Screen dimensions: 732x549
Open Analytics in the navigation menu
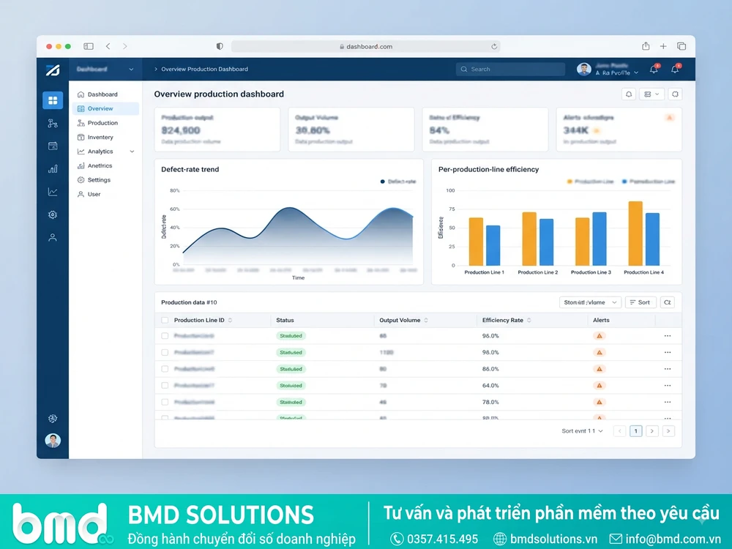pyautogui.click(x=100, y=152)
